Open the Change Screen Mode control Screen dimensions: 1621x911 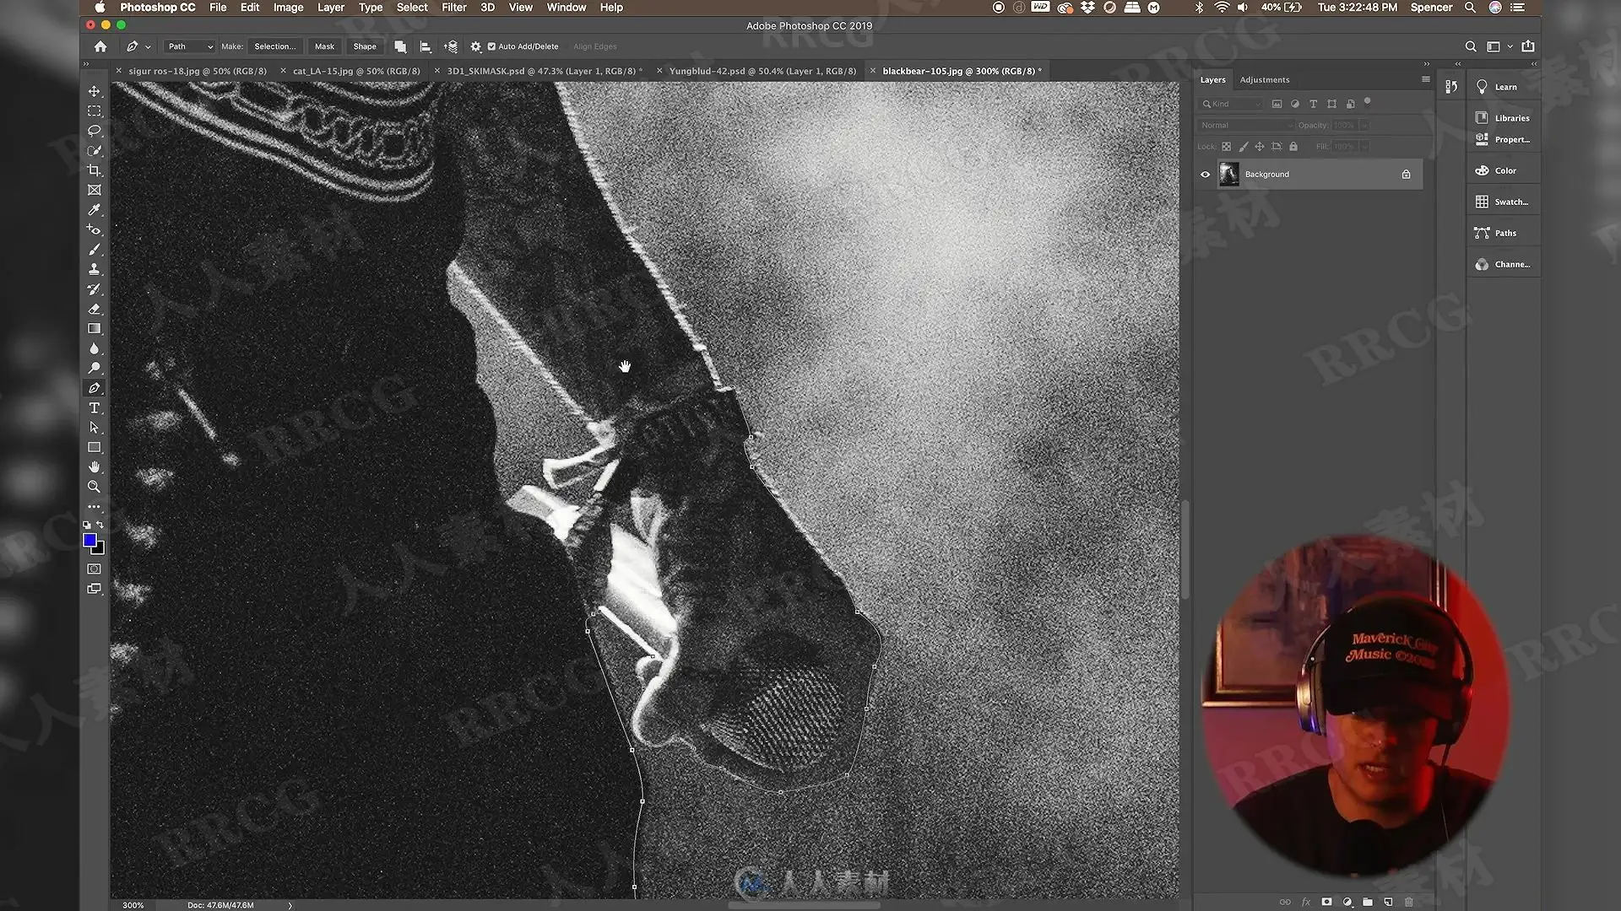95,589
